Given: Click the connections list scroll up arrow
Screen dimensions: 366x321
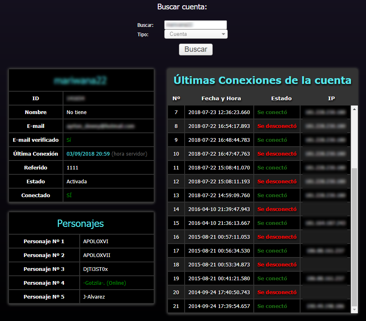Looking at the screenshot, I should (354, 109).
